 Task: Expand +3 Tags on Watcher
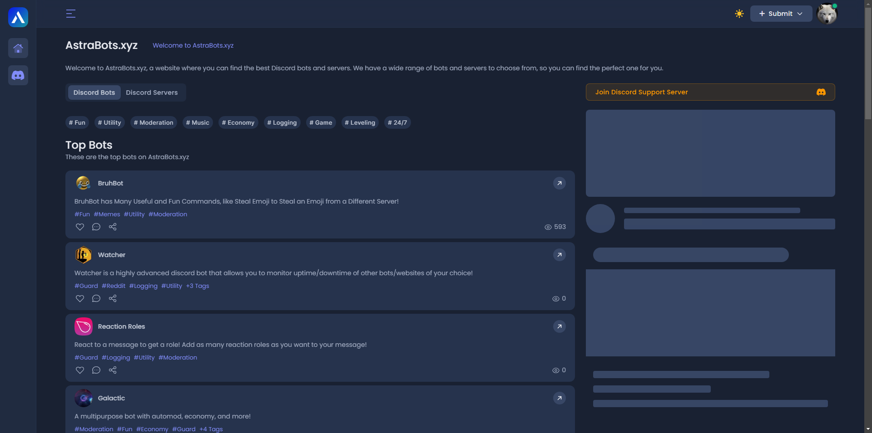click(x=198, y=286)
